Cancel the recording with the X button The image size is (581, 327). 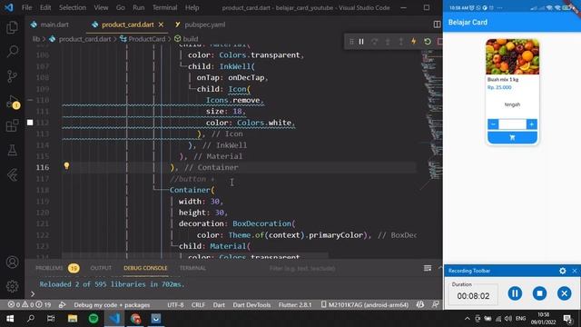pyautogui.click(x=565, y=293)
